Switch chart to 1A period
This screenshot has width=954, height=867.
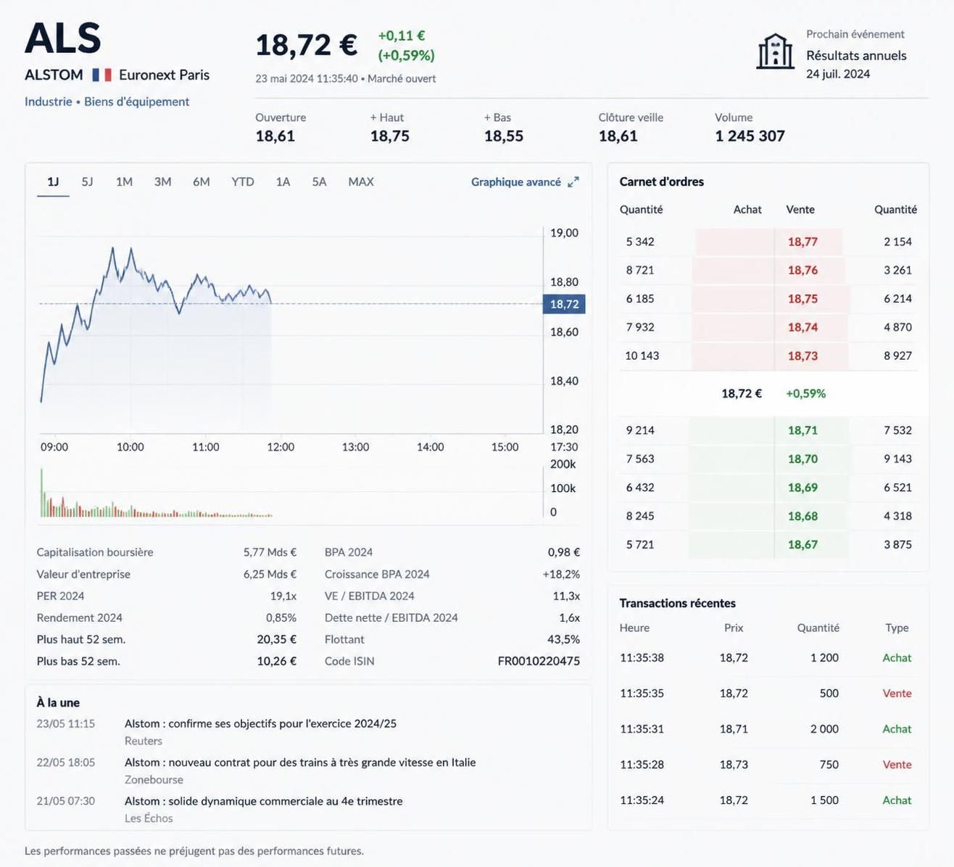(x=283, y=181)
